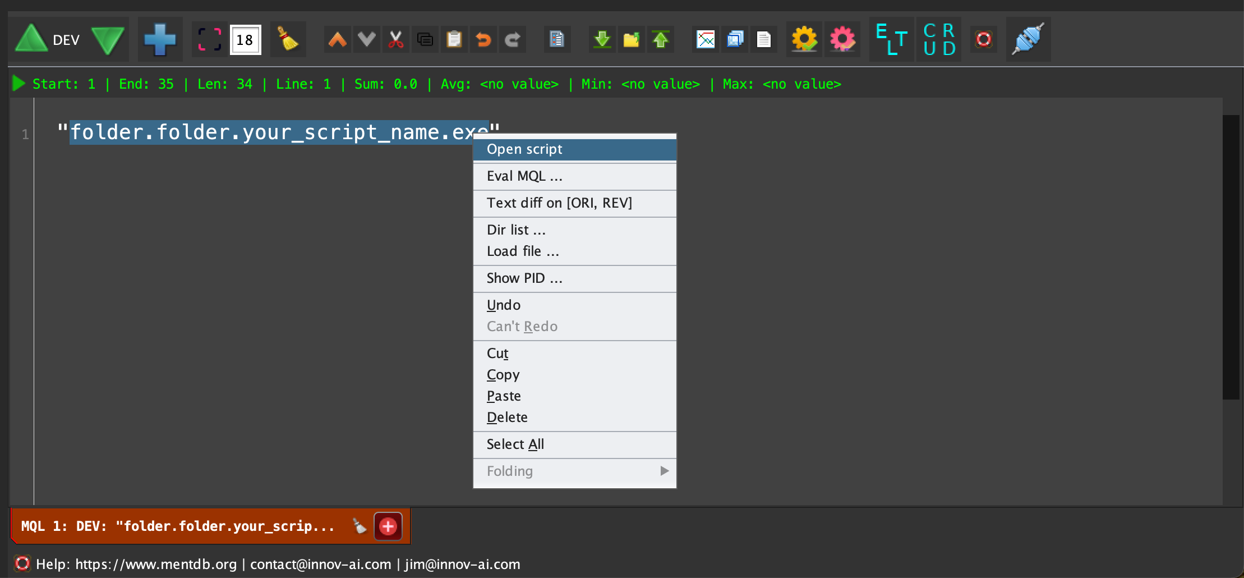Open the CRUD generator icon
This screenshot has height=578, width=1244.
click(x=939, y=39)
